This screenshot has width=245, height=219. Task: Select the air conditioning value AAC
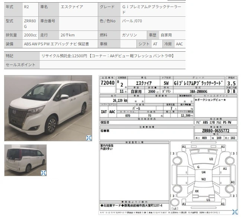click(179, 44)
